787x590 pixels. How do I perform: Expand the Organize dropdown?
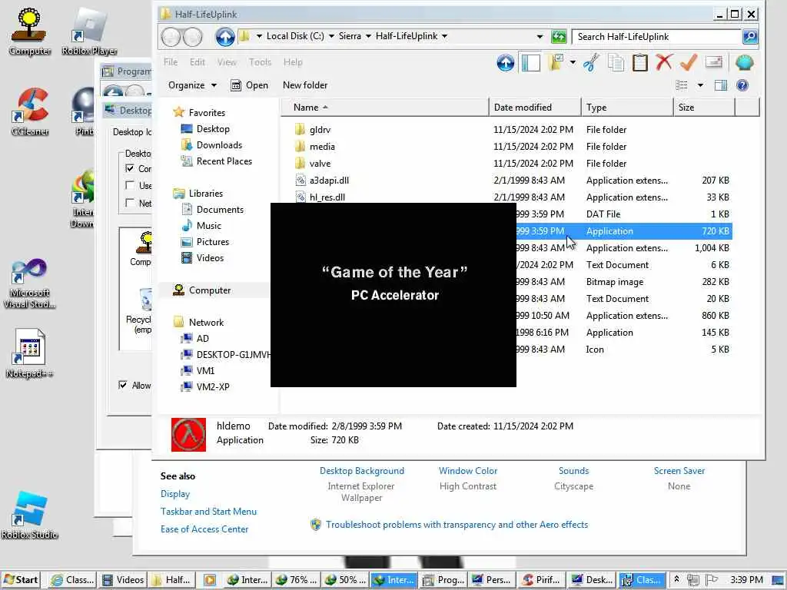(192, 85)
